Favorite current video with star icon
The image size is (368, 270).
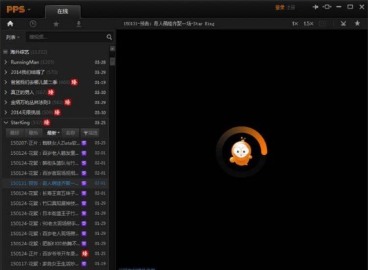click(x=357, y=23)
